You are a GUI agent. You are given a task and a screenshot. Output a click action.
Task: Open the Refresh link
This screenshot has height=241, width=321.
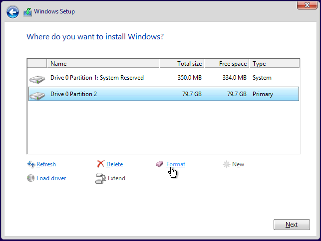[x=46, y=164]
